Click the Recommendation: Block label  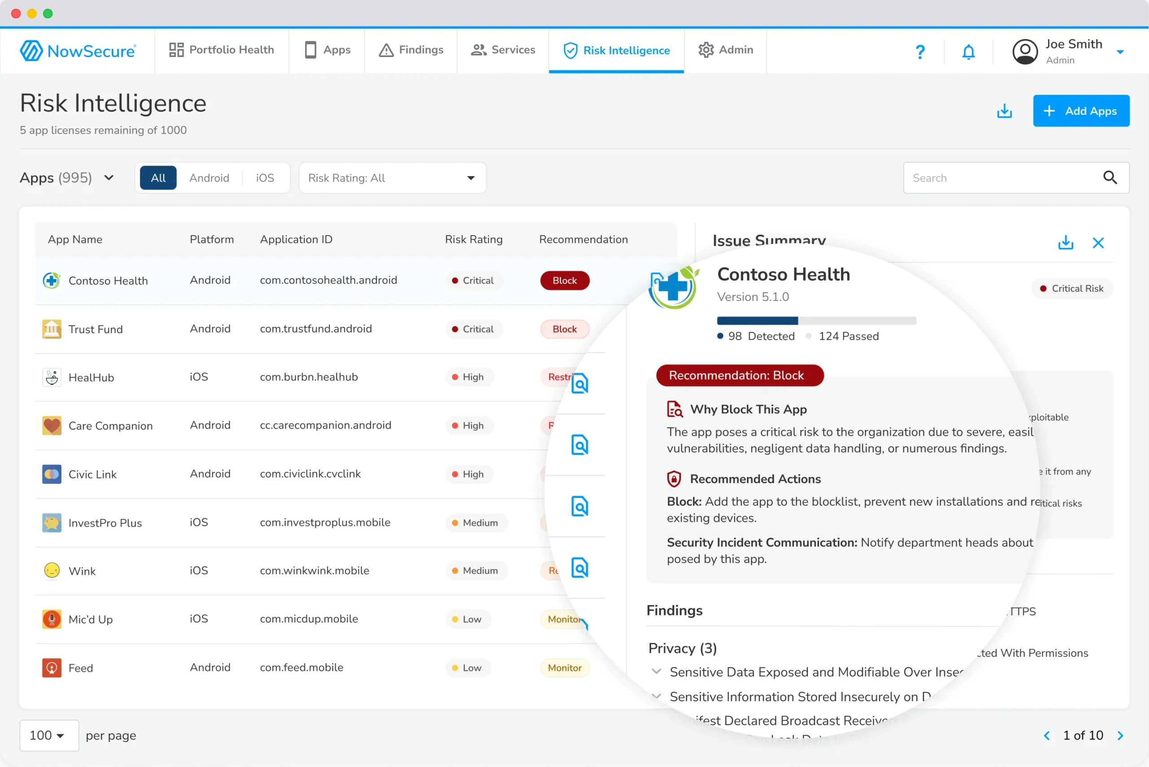click(739, 375)
